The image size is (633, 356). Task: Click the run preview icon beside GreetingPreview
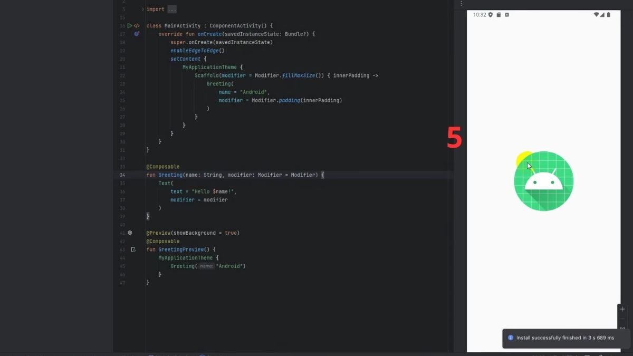(133, 249)
